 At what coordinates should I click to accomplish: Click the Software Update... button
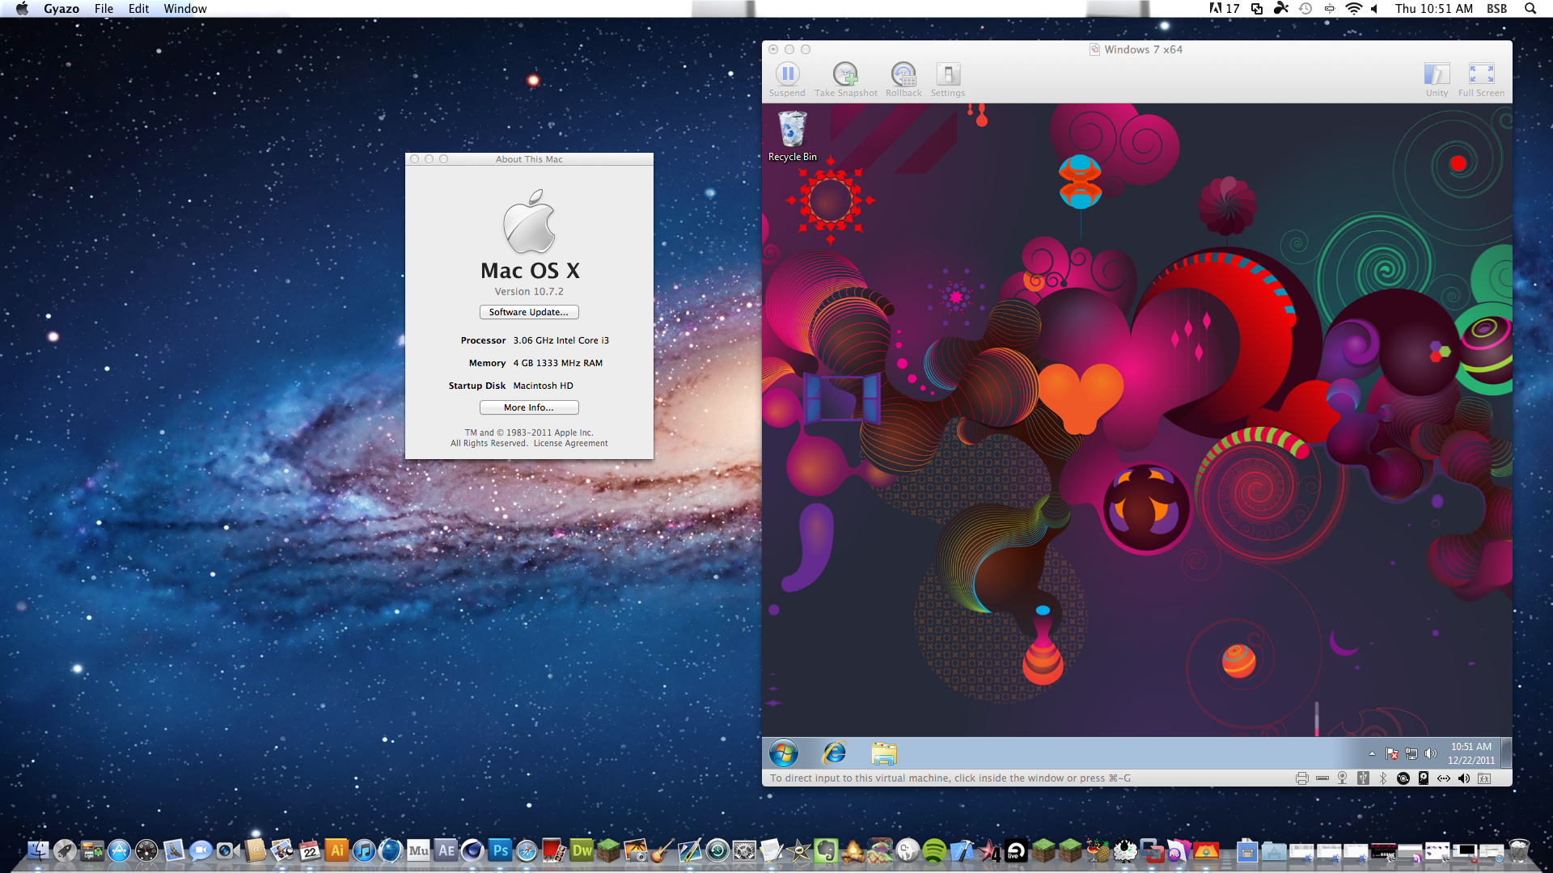529,312
